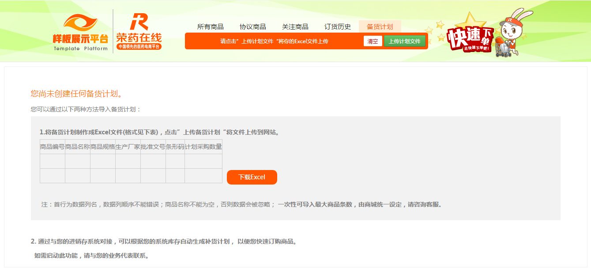Select the 批准文号 column header

(x=153, y=147)
